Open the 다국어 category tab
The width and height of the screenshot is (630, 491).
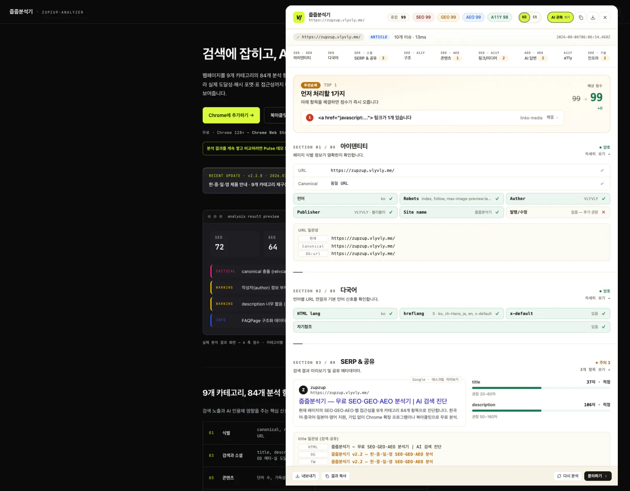pyautogui.click(x=333, y=56)
